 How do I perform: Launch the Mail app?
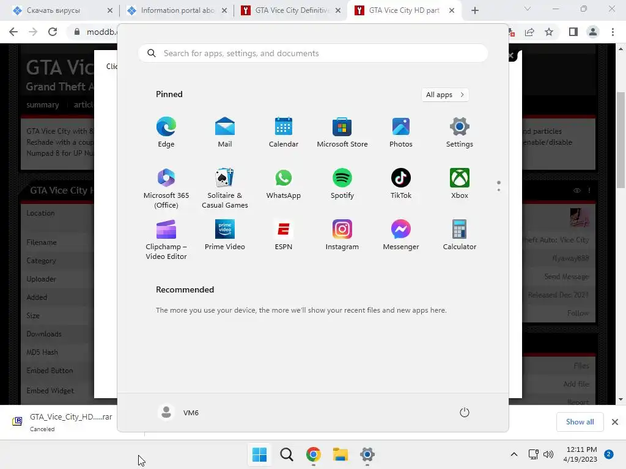coord(225,133)
